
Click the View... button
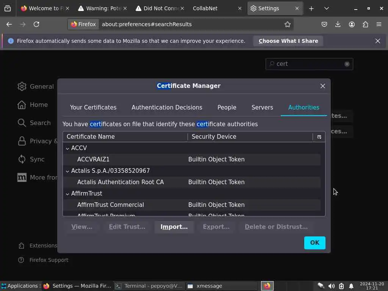tap(82, 227)
